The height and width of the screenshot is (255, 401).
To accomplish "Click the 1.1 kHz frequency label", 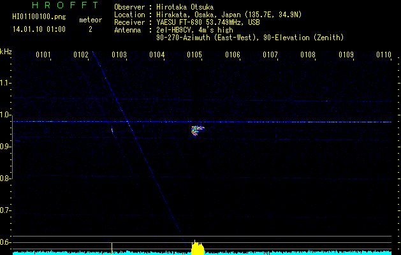I will point(5,83).
